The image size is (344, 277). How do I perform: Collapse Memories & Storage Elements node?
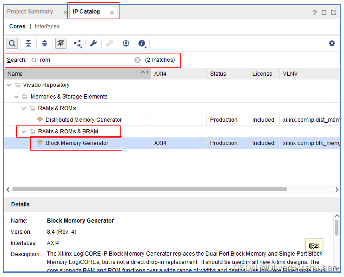click(16, 97)
